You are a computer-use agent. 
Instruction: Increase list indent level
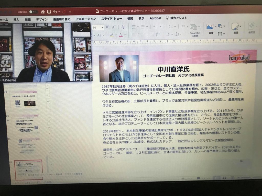pyautogui.click(x=161, y=26)
